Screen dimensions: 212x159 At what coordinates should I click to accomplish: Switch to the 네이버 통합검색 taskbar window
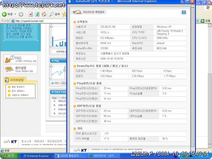point(70,156)
